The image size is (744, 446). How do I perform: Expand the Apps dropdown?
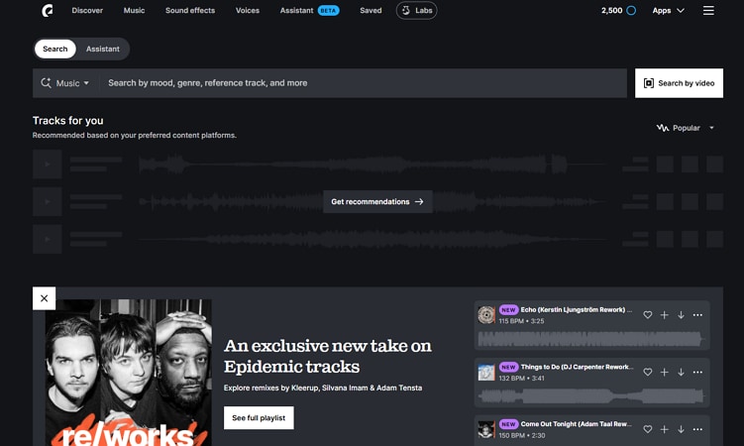click(x=668, y=11)
